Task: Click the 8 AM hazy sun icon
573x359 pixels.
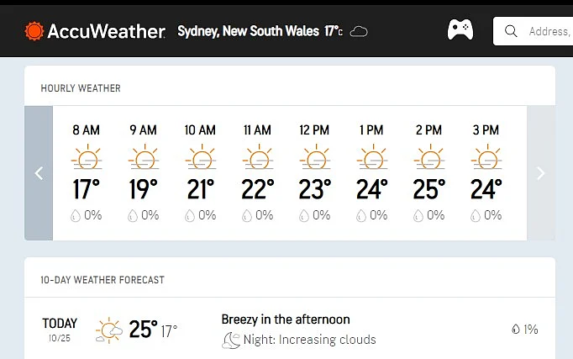Action: pos(86,158)
